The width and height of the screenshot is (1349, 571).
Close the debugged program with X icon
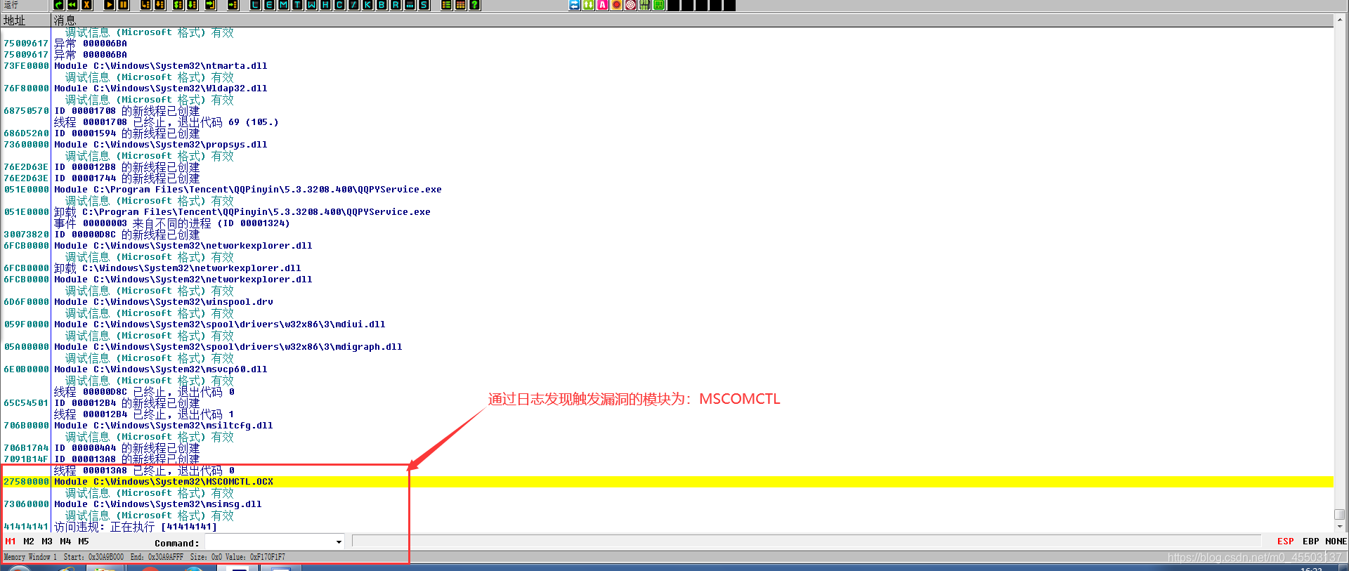(x=86, y=5)
